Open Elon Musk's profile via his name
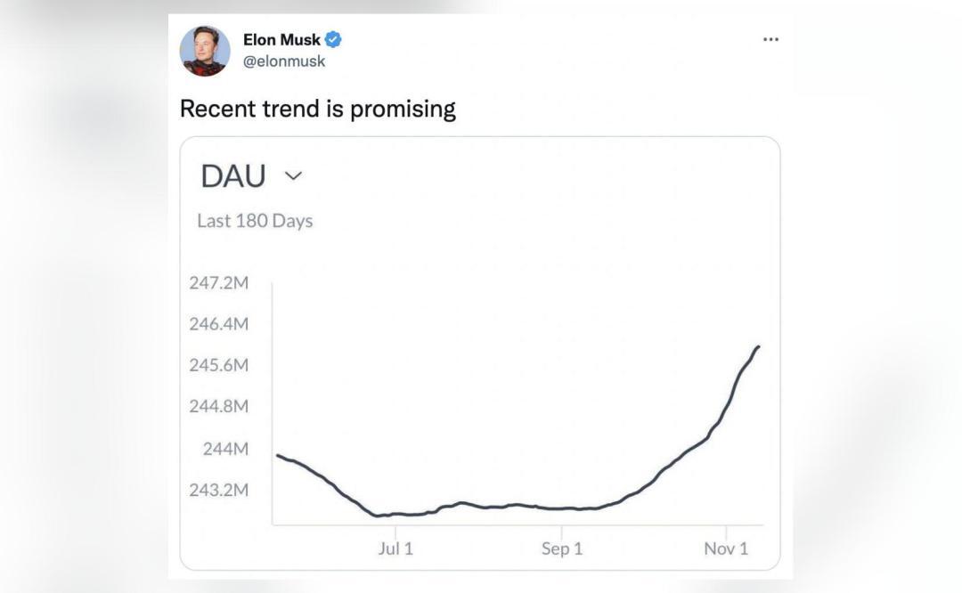 [281, 38]
